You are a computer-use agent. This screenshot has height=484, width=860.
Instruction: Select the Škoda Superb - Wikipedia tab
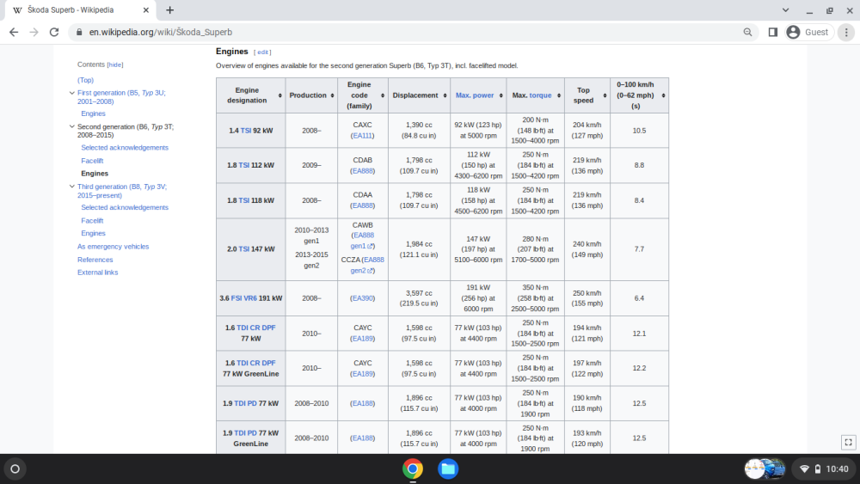click(x=79, y=9)
